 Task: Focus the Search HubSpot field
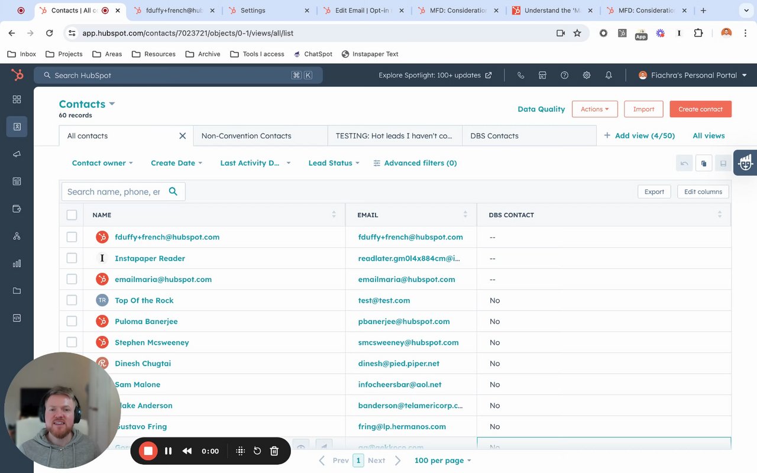point(178,75)
